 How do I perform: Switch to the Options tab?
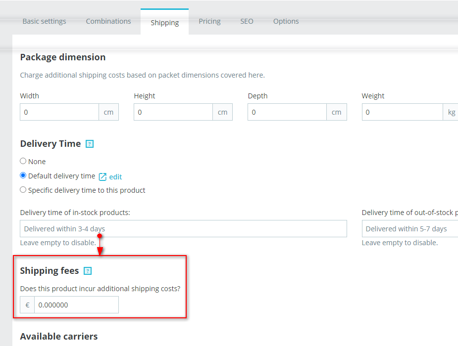(286, 21)
